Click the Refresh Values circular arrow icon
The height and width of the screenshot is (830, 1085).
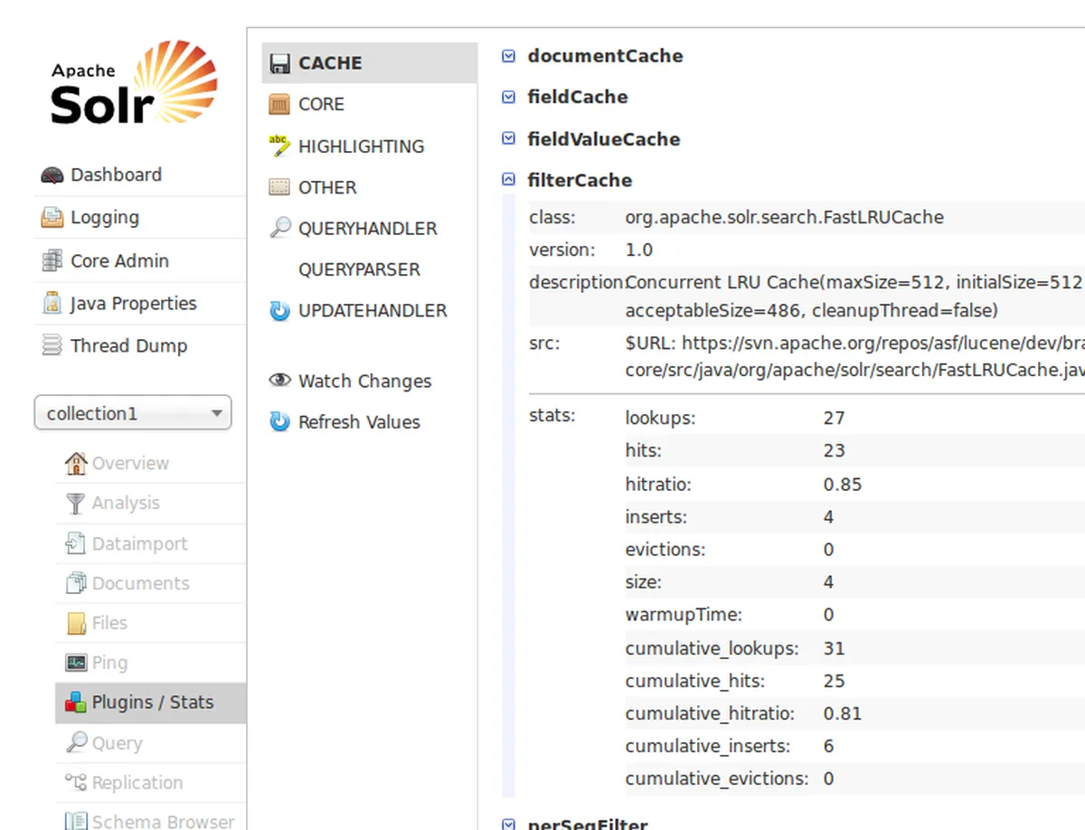(280, 422)
